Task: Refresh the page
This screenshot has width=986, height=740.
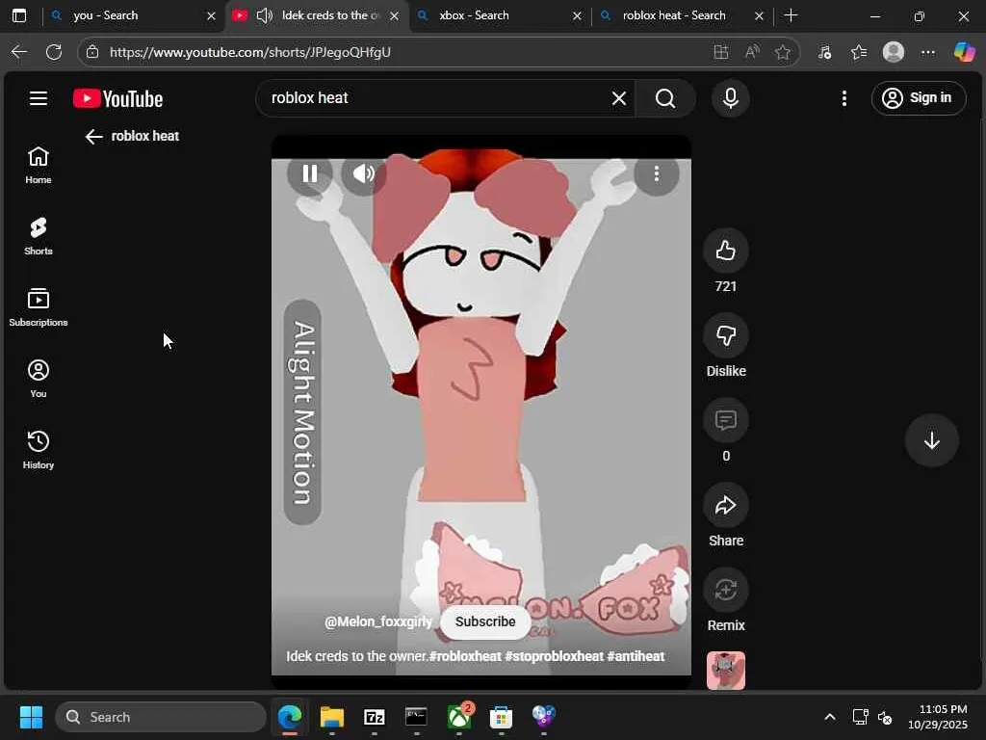Action: pos(54,52)
